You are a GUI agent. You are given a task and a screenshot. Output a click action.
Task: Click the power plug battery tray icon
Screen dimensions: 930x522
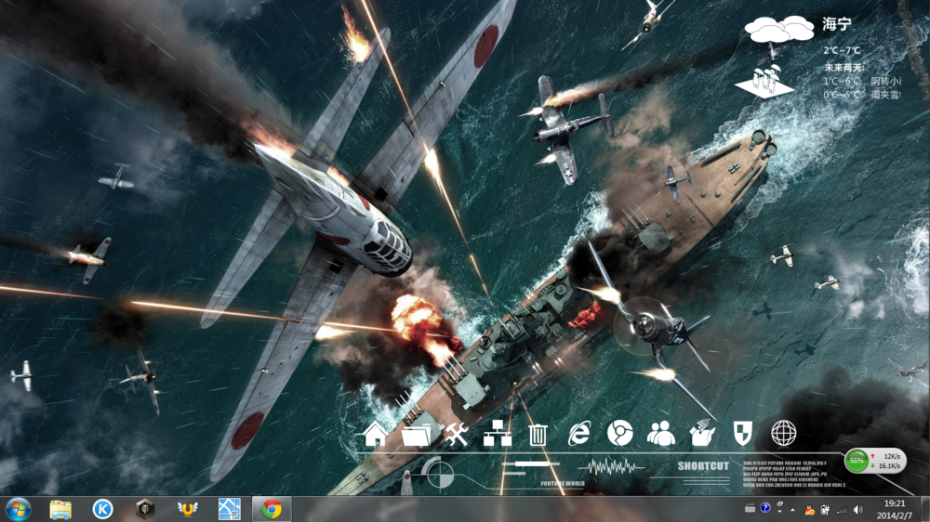point(825,510)
